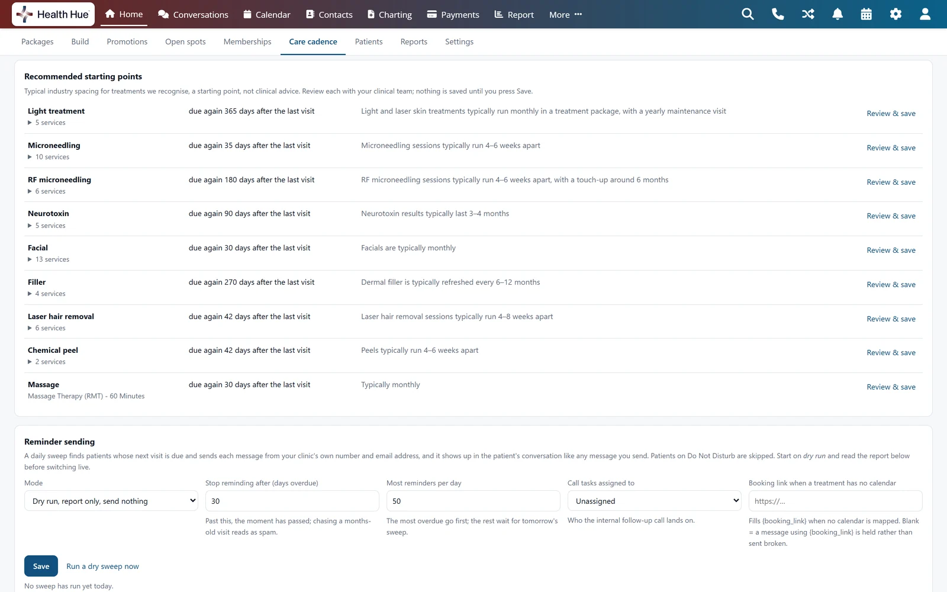Switch to the Patients tab

(x=369, y=42)
